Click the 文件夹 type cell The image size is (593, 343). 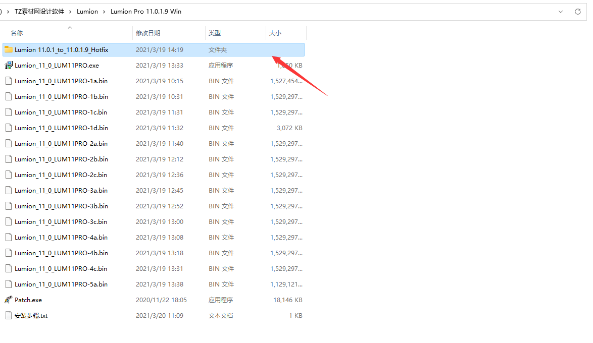pos(218,50)
